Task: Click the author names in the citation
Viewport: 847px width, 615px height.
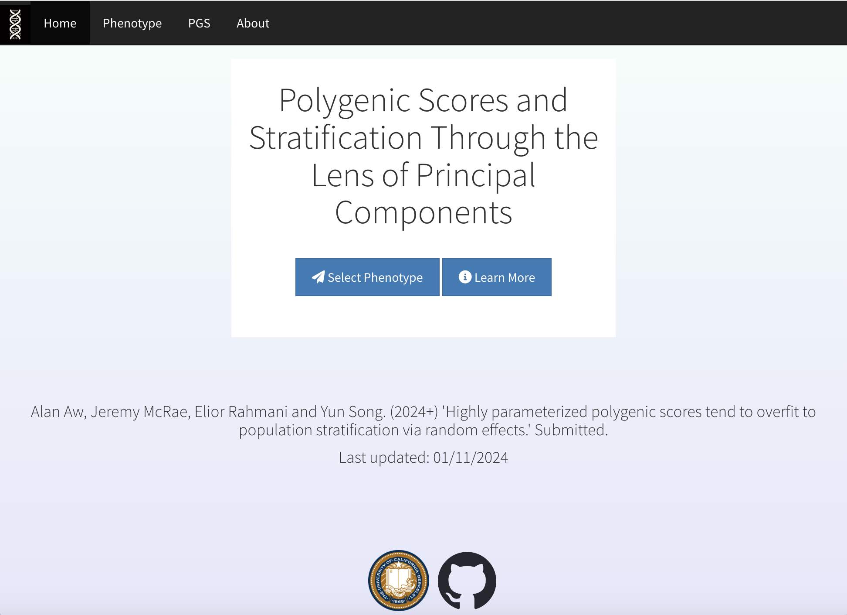Action: tap(208, 412)
